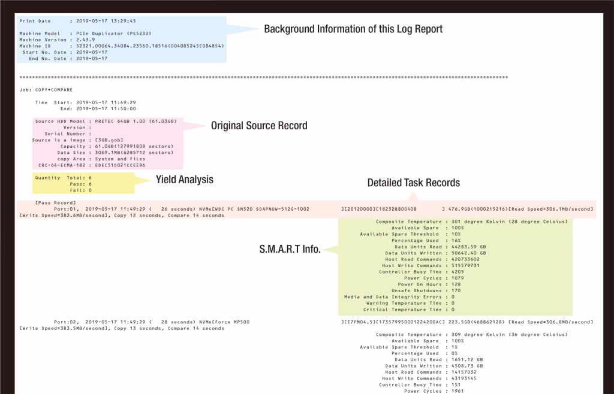Select the Machine Model PCIe Duplicator line
This screenshot has height=394, width=614.
pyautogui.click(x=79, y=34)
